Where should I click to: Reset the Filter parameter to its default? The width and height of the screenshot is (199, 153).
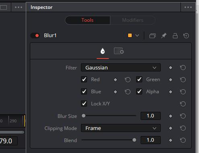(x=183, y=67)
